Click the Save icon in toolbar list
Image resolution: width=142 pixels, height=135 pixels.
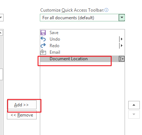tap(43, 33)
